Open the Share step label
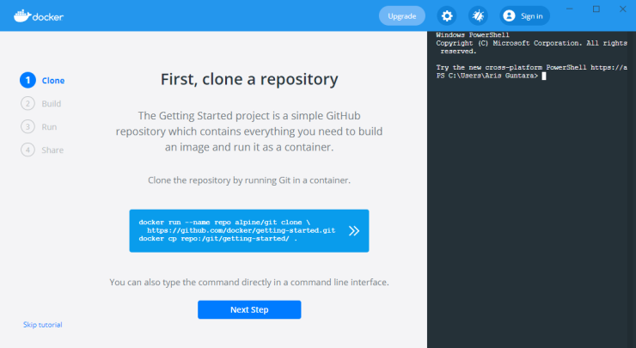This screenshot has height=348, width=636. [x=52, y=150]
